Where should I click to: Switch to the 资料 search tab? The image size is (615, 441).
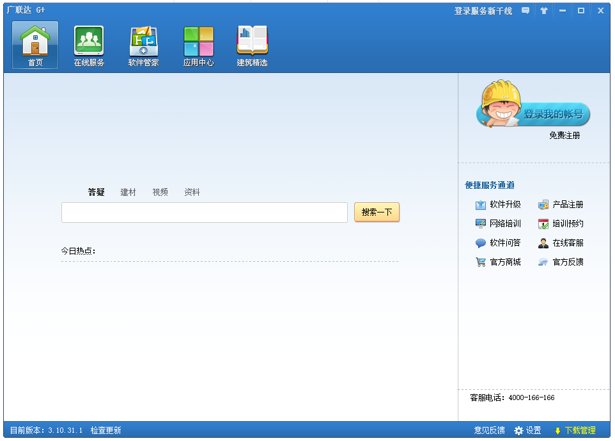[192, 192]
